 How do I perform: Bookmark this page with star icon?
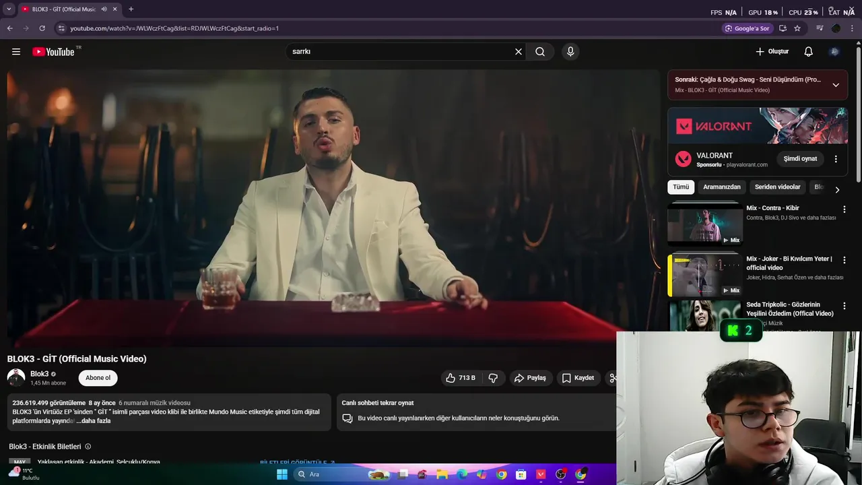pos(797,28)
